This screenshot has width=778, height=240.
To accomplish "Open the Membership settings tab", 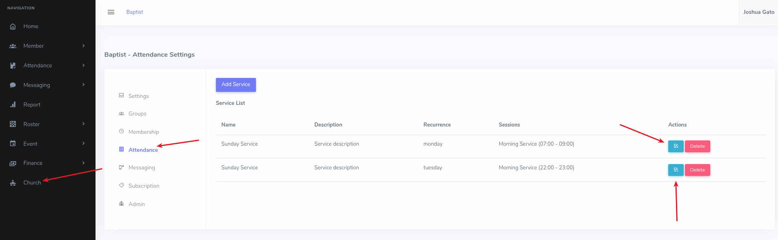I will tap(143, 132).
